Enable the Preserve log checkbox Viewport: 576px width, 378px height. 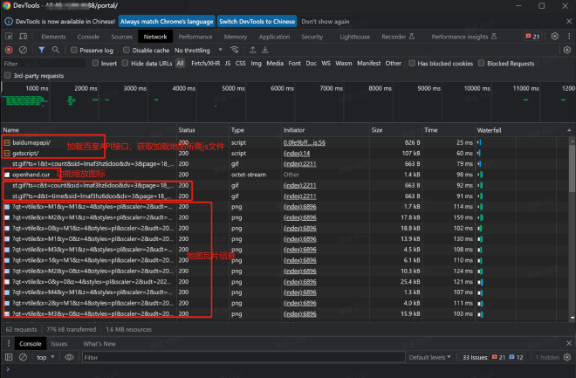coord(74,51)
